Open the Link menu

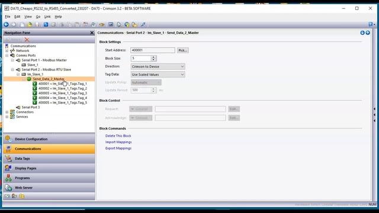[x=47, y=17]
